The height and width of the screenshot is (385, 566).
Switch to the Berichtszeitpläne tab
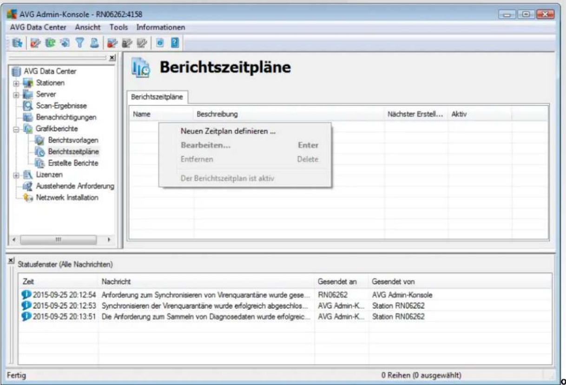point(157,98)
